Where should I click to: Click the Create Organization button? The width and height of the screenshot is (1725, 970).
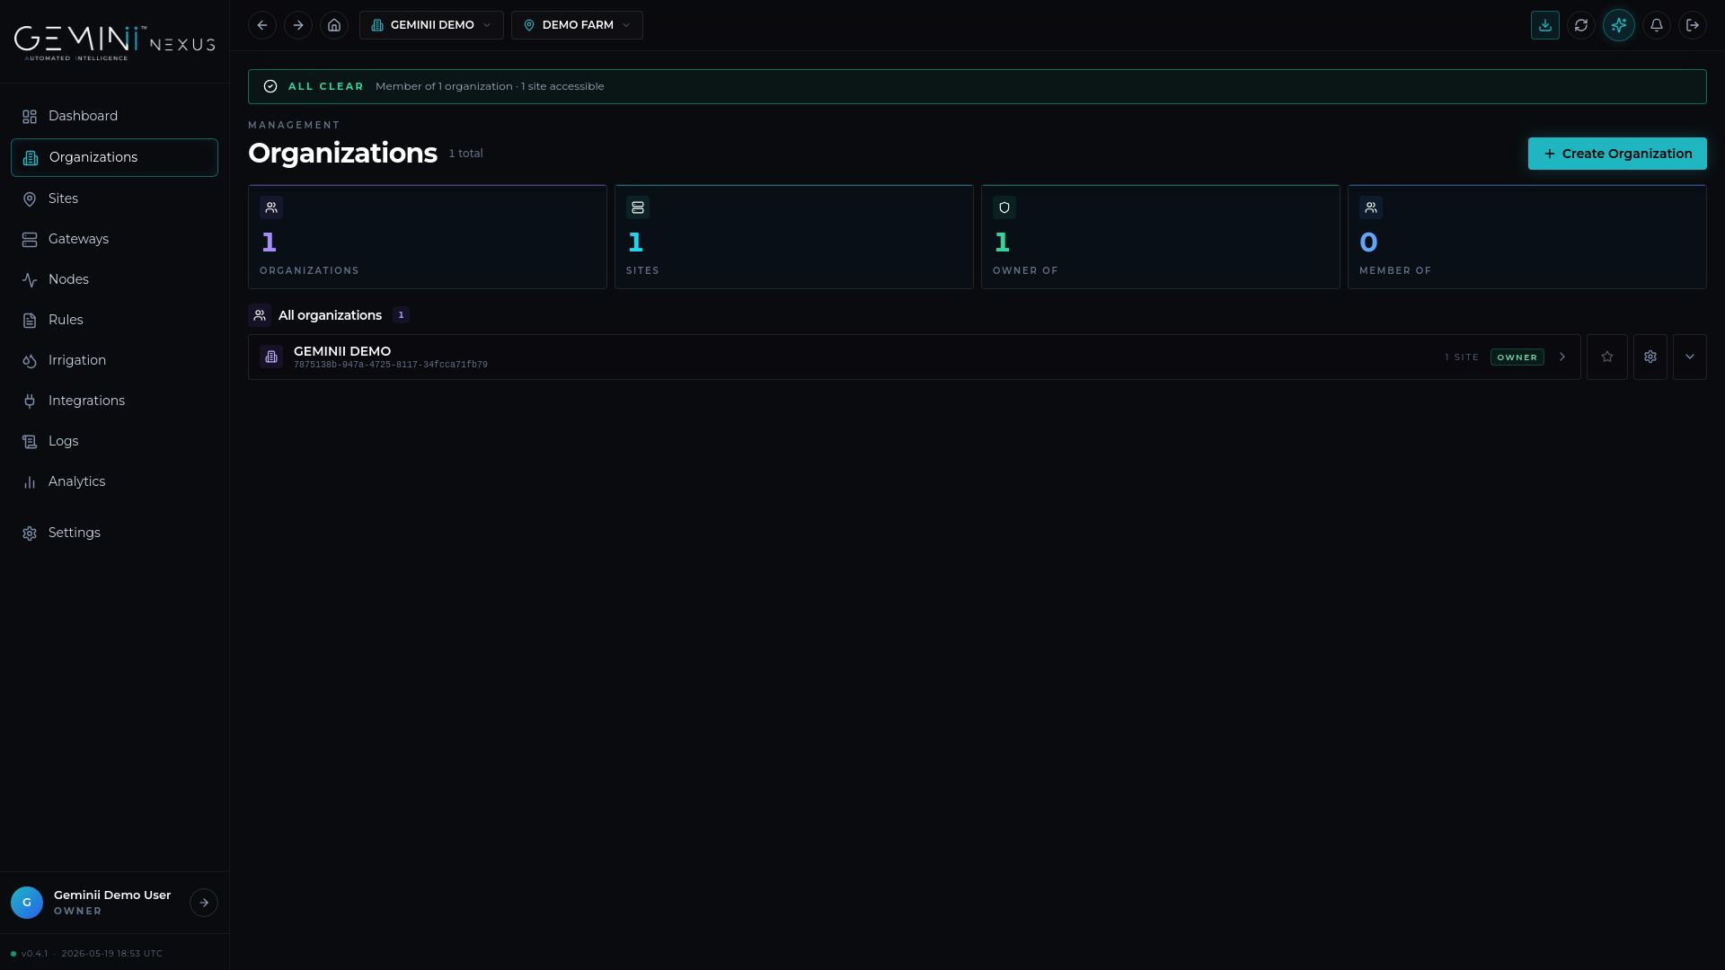click(1617, 154)
